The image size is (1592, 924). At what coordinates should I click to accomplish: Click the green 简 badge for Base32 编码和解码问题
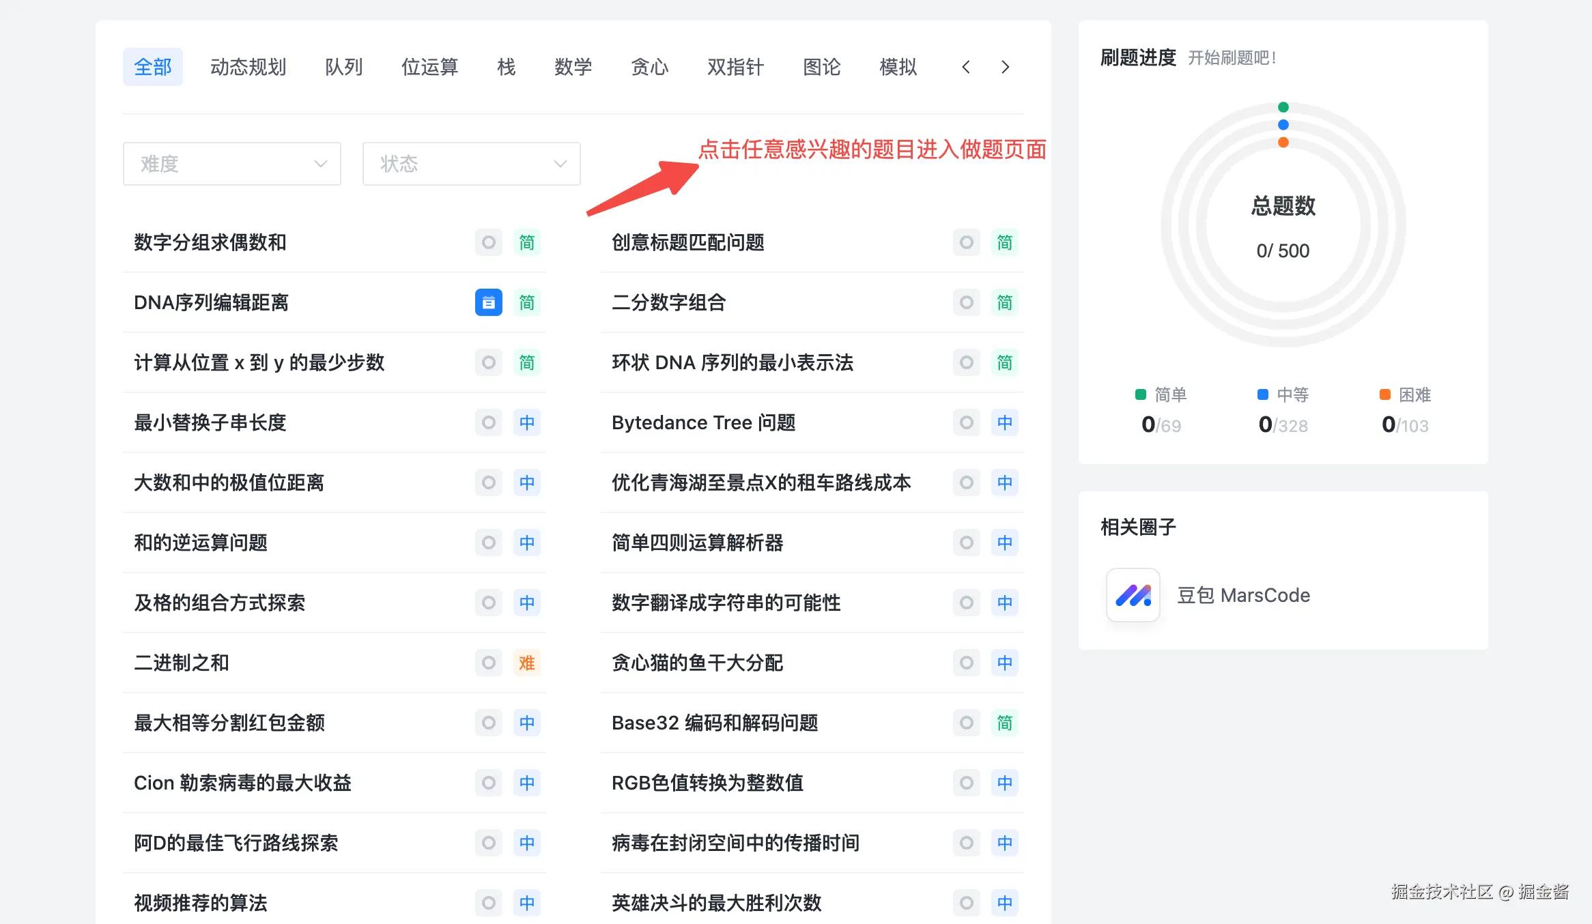click(x=1004, y=723)
